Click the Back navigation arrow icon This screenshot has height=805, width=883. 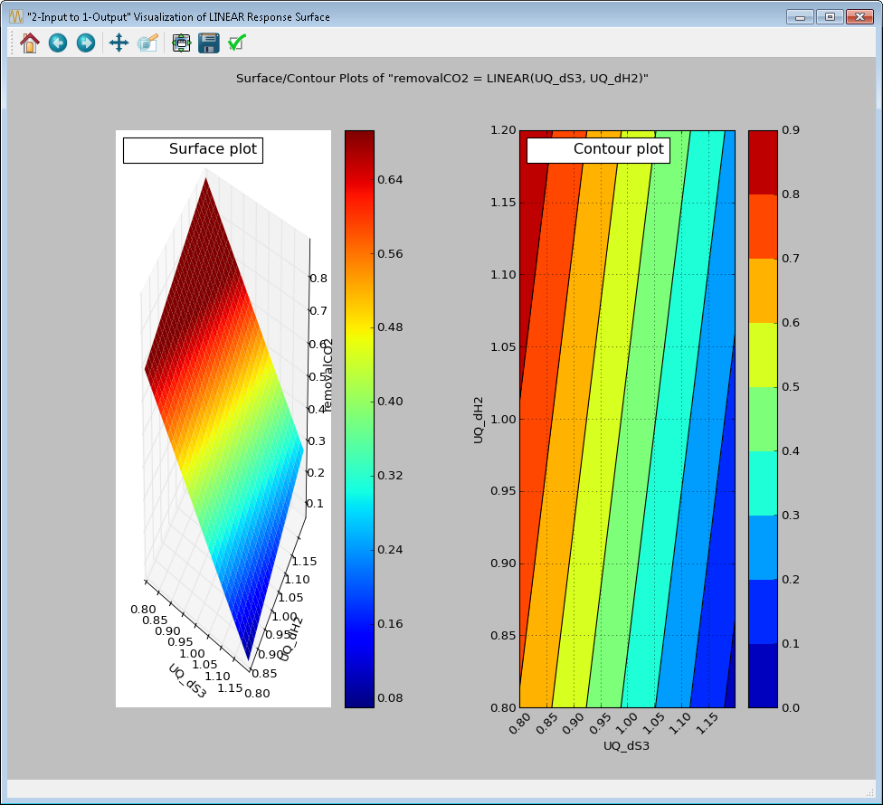tap(57, 43)
